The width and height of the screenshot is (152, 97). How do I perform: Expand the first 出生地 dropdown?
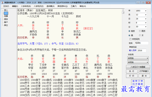click(x=138, y=58)
